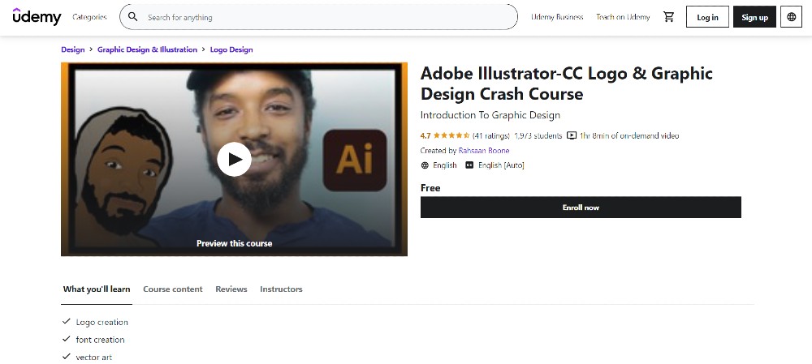Click the Preview this course label
Viewport: 812px width, 364px height.
coord(234,243)
